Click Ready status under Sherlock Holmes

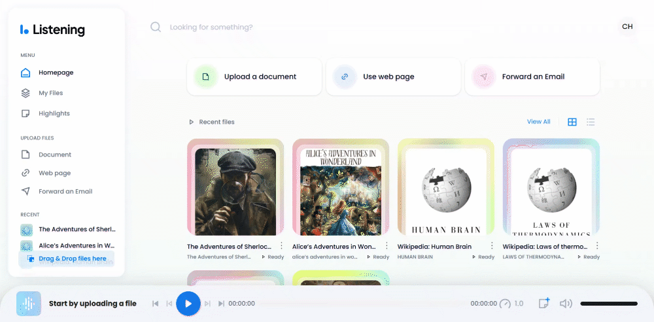click(x=273, y=257)
